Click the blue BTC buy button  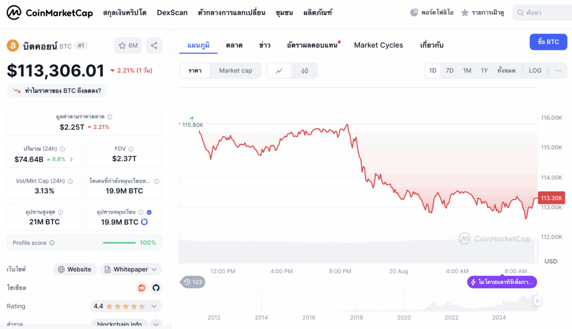tap(548, 42)
